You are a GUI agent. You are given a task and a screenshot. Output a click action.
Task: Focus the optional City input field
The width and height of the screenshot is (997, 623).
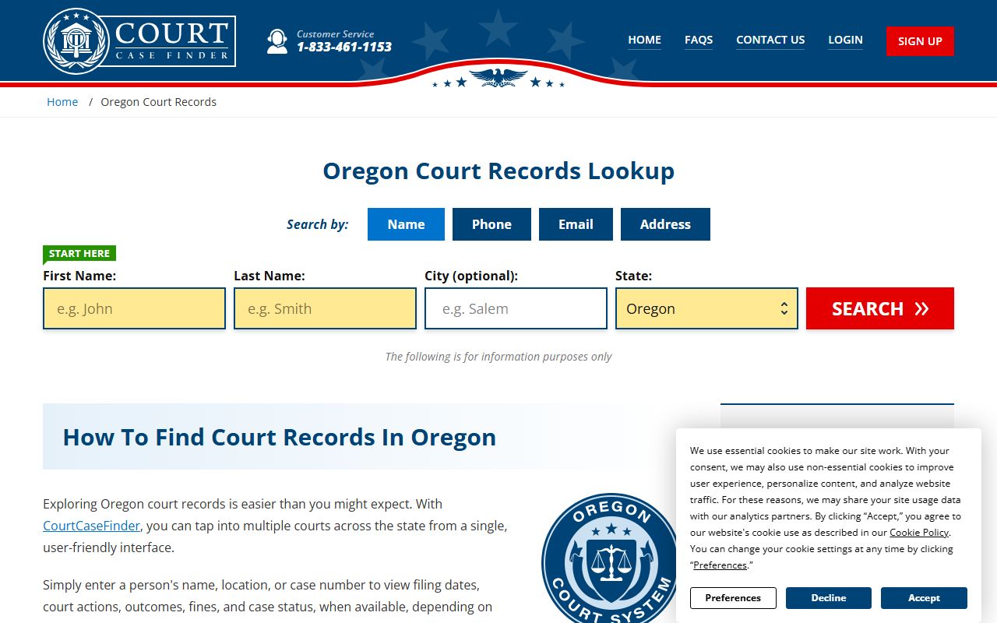click(x=516, y=308)
